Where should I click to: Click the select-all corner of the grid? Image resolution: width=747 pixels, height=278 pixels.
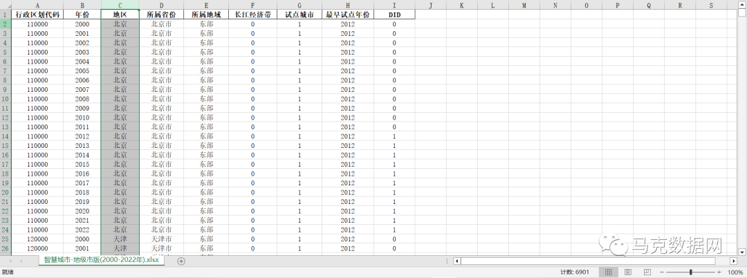click(6, 5)
